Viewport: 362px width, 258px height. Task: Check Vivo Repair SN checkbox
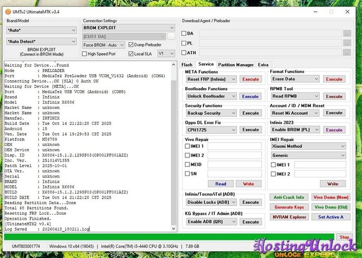[x=187, y=173]
